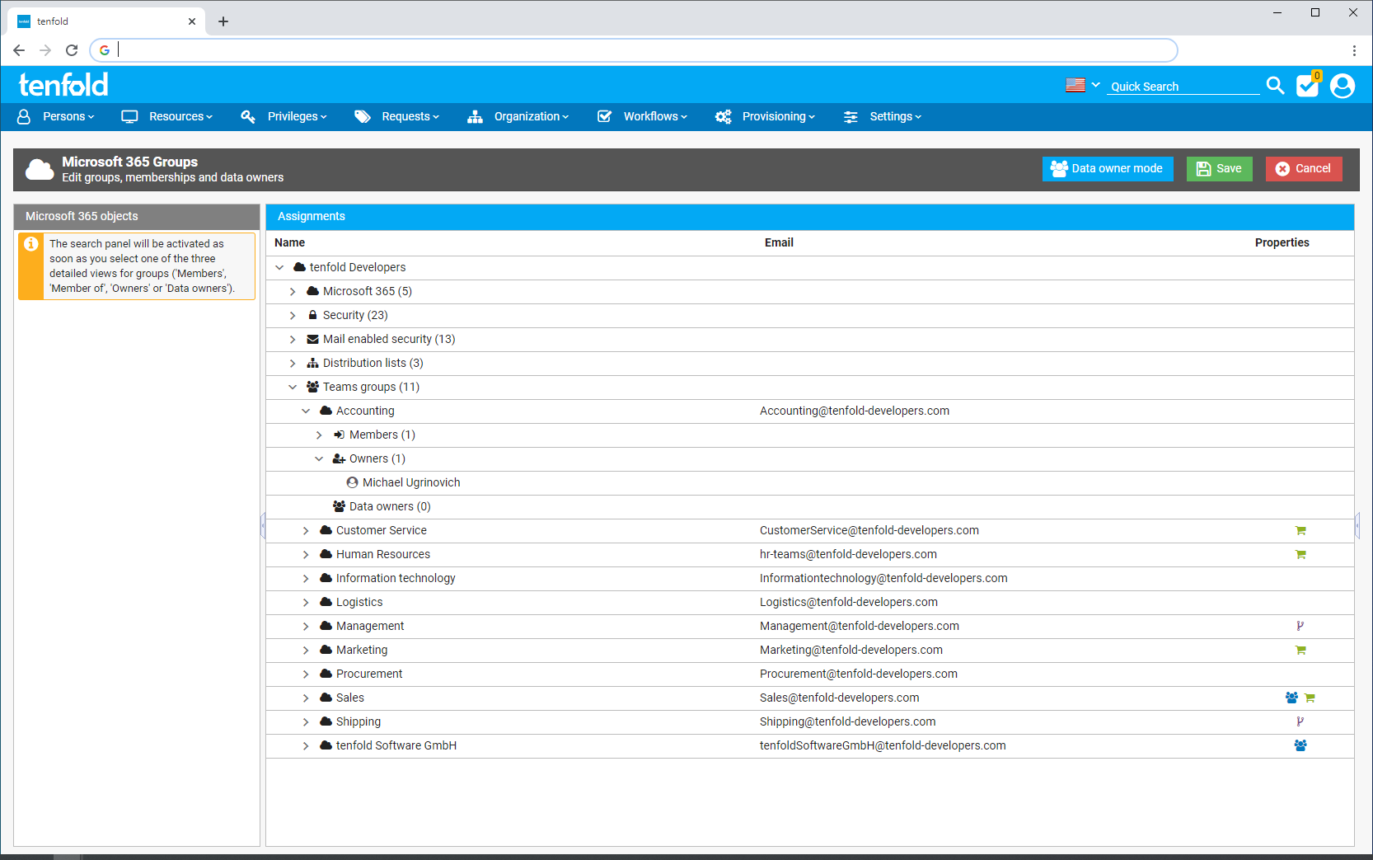Click data owners people icon in Sales row

(x=1291, y=698)
